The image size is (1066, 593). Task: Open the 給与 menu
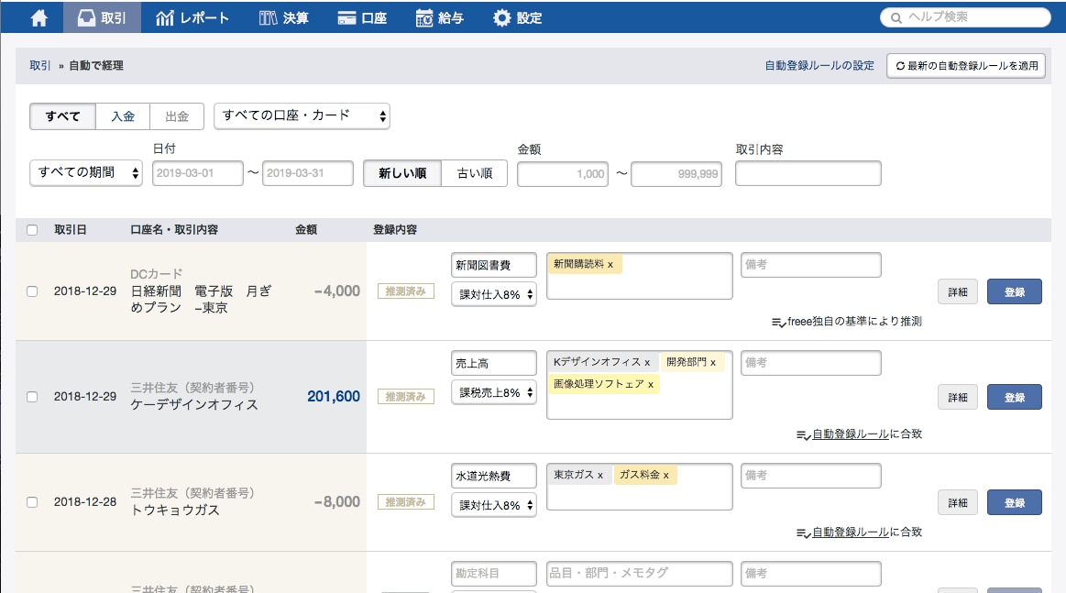(440, 17)
